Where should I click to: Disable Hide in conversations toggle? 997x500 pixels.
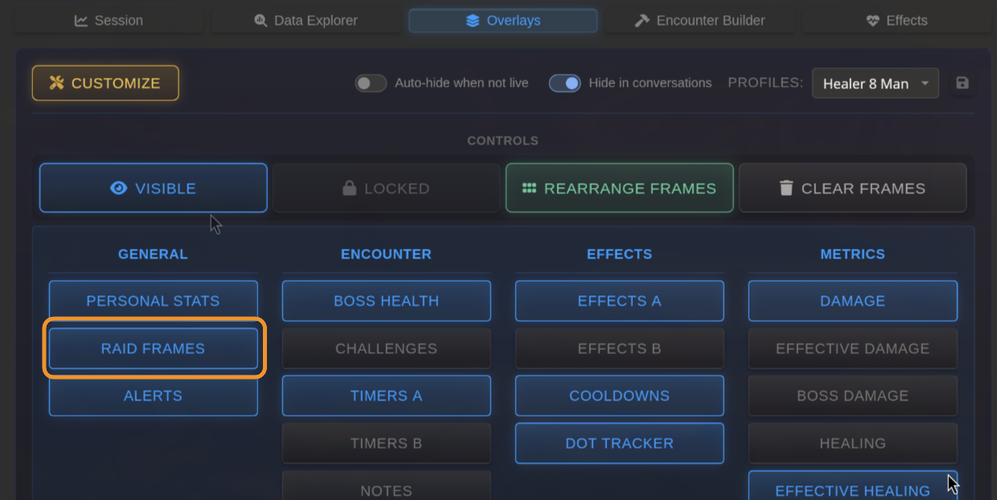pos(564,83)
